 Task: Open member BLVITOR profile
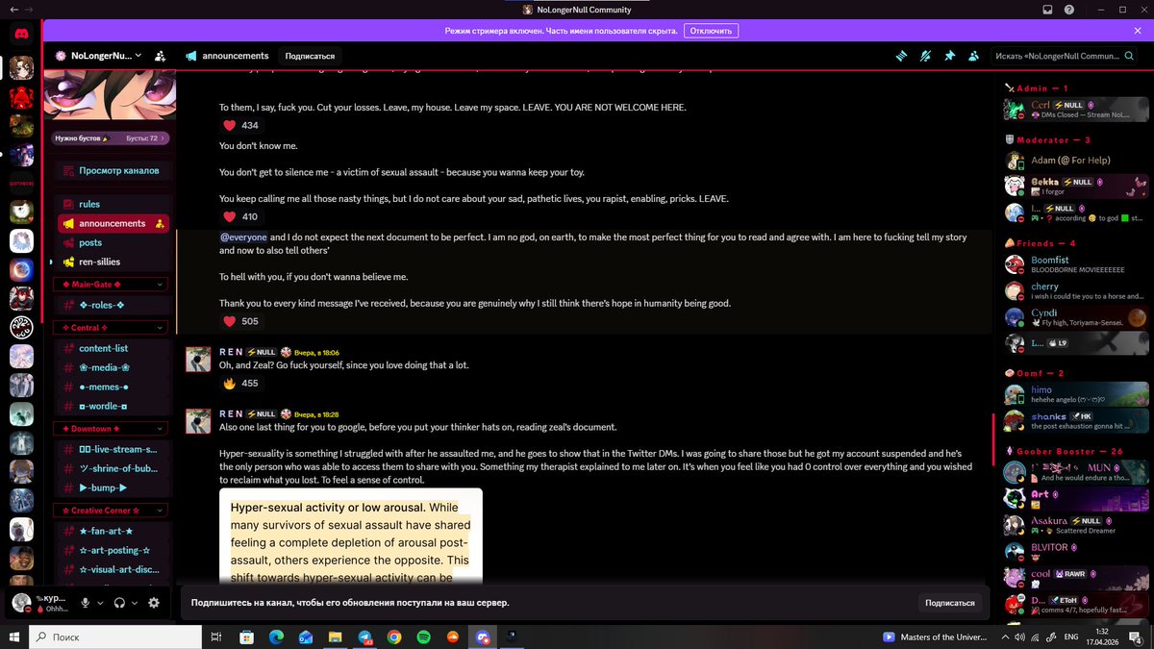[1074, 551]
